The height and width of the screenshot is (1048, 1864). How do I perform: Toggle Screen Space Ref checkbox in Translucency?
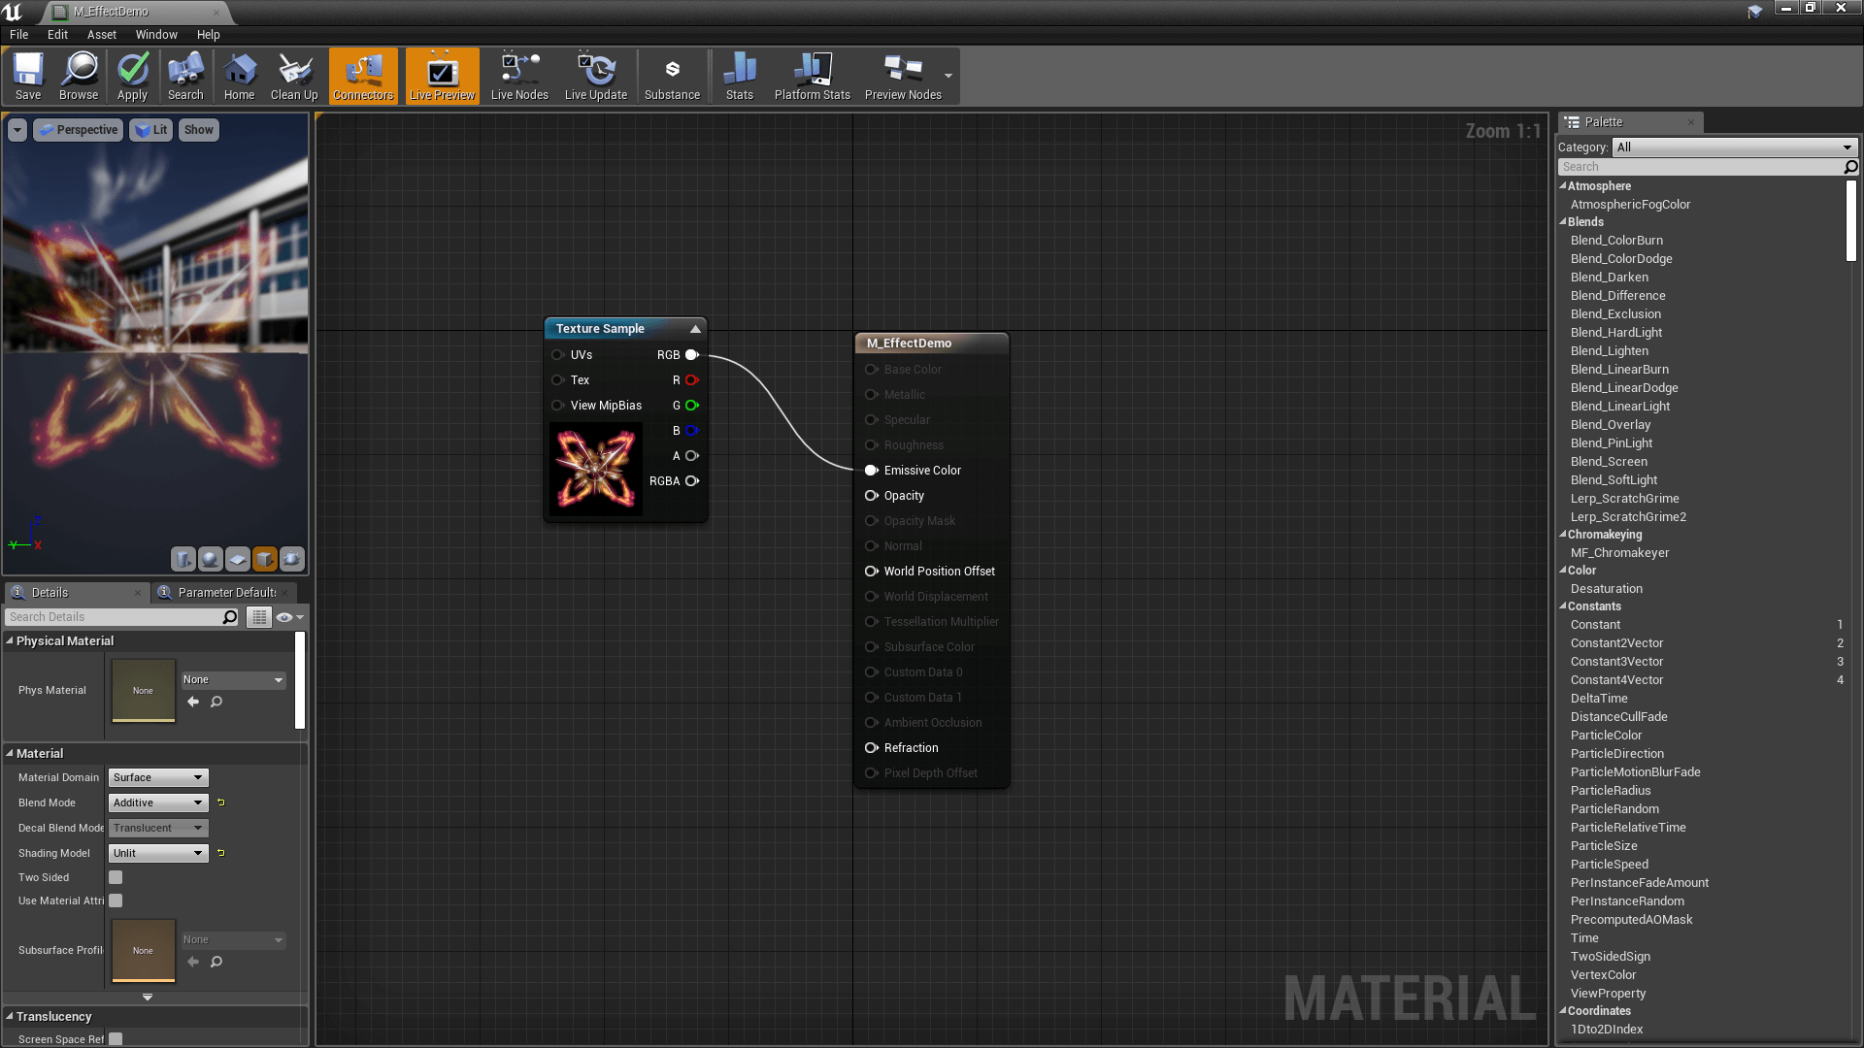[x=116, y=1039]
